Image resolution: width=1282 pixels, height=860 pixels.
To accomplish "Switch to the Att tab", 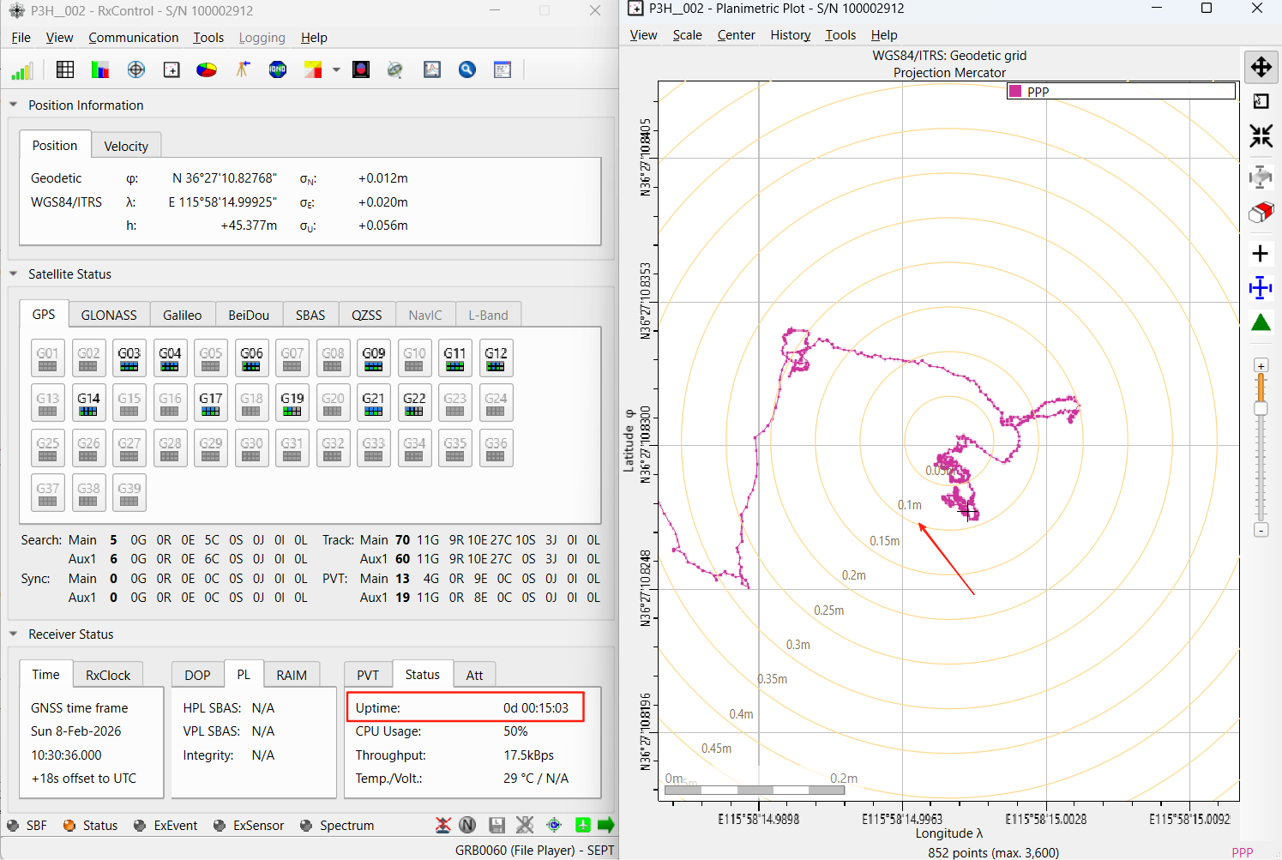I will pyautogui.click(x=474, y=675).
